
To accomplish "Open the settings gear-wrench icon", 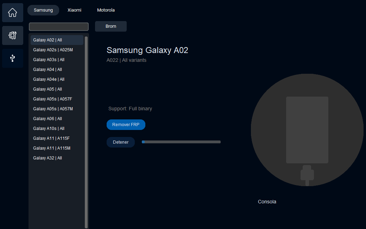I will 13,35.
